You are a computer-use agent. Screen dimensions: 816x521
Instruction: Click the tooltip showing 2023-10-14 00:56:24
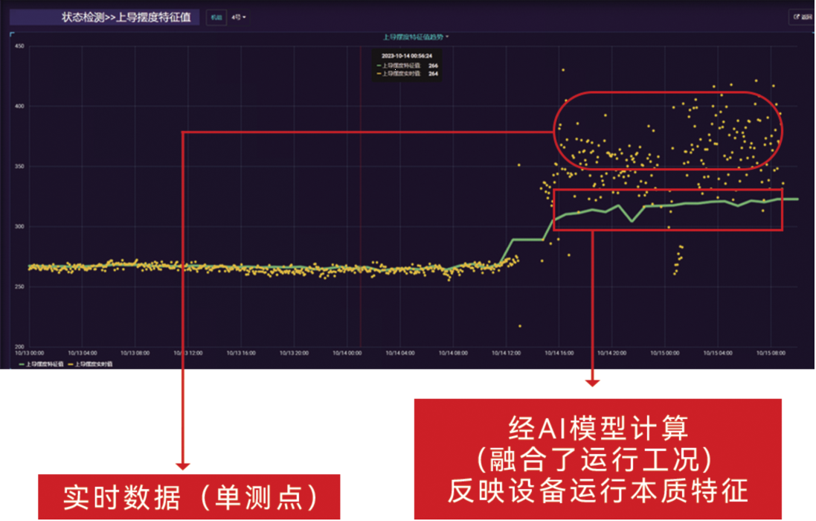407,65
